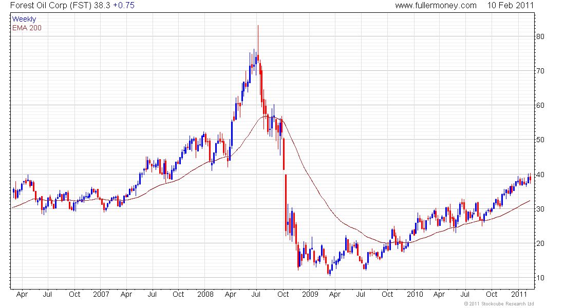The height and width of the screenshot is (308, 565).
Task: Select the EMA 200 legend label
Action: [x=27, y=28]
